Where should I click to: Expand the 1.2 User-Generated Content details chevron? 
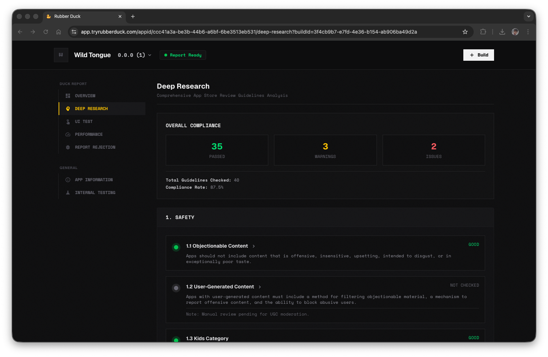point(260,287)
